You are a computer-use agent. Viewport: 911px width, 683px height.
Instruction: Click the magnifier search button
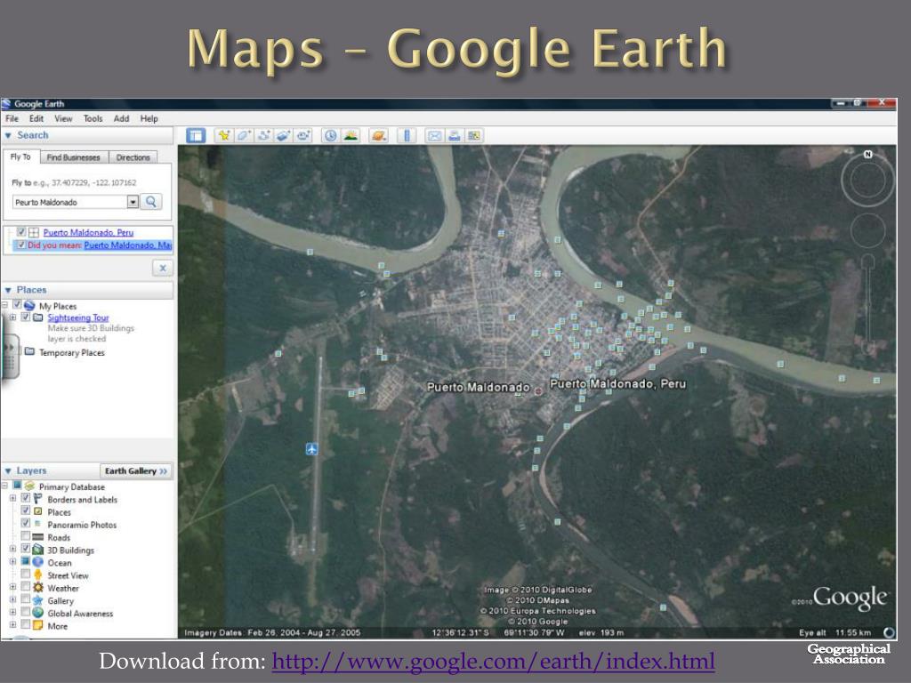pos(151,202)
